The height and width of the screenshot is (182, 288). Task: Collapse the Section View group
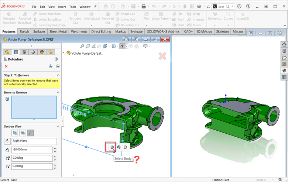58,126
